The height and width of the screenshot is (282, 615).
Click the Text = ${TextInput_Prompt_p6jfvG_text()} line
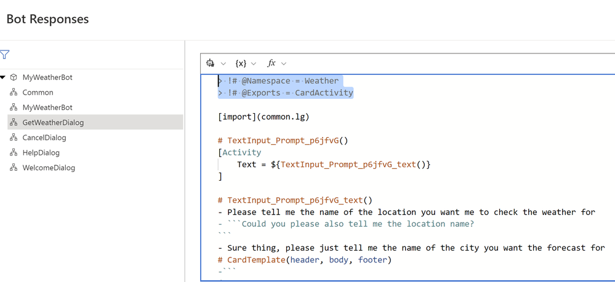pos(334,165)
